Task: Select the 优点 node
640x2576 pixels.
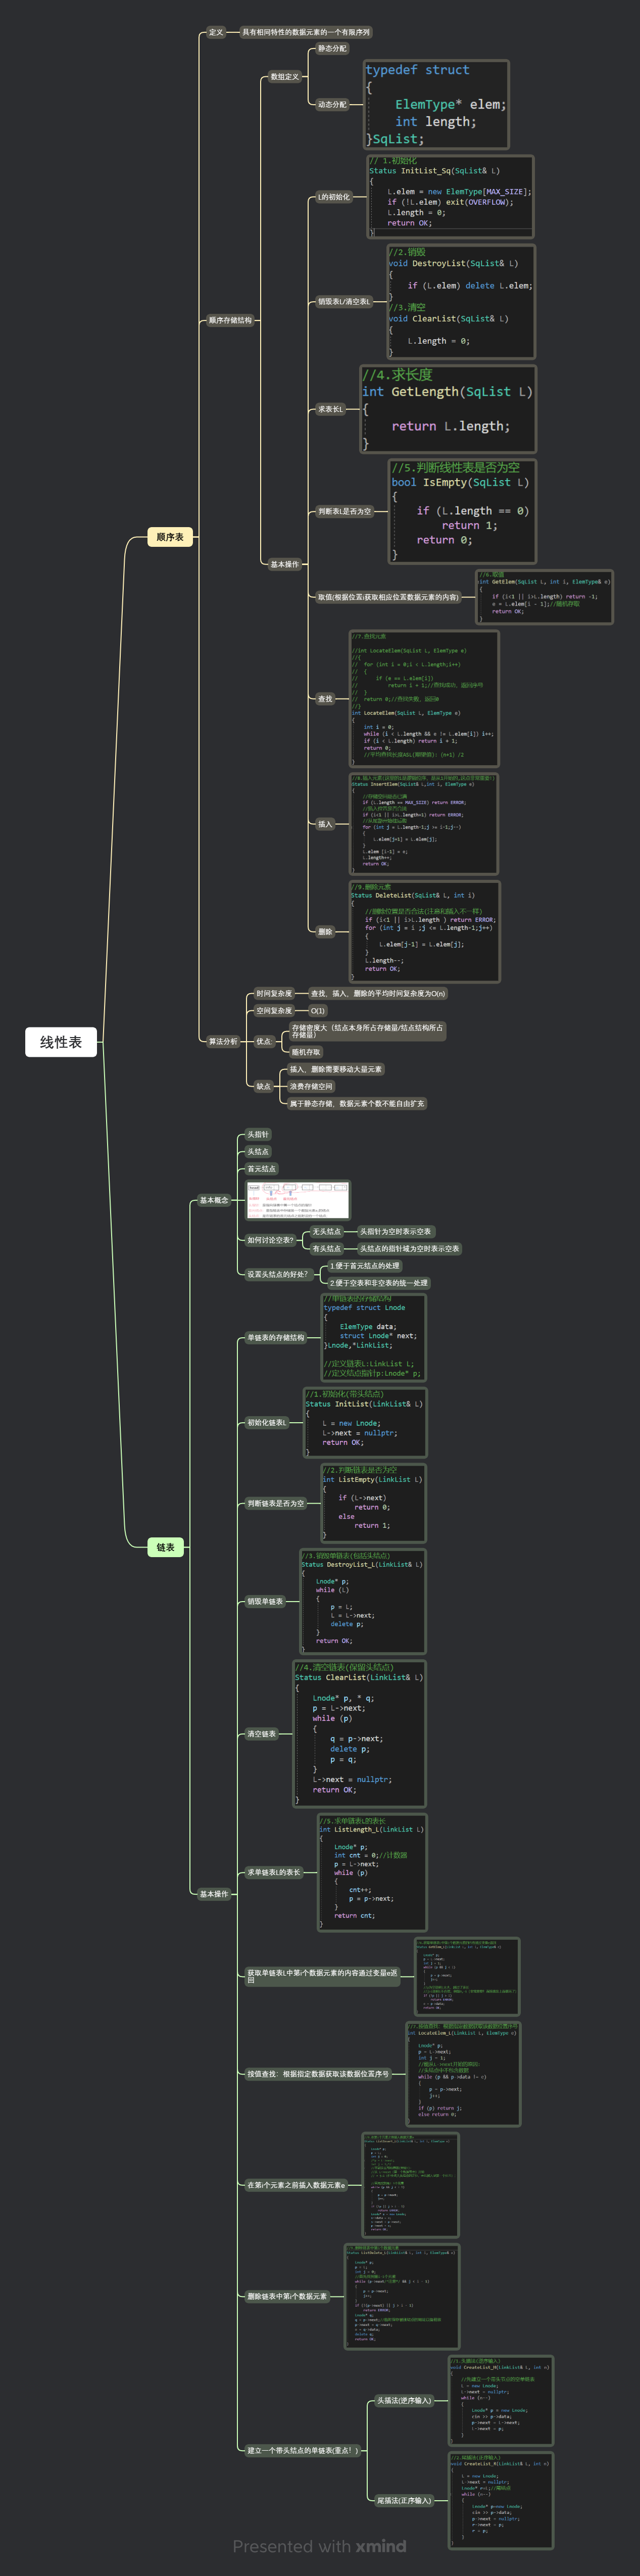Action: (x=264, y=1041)
